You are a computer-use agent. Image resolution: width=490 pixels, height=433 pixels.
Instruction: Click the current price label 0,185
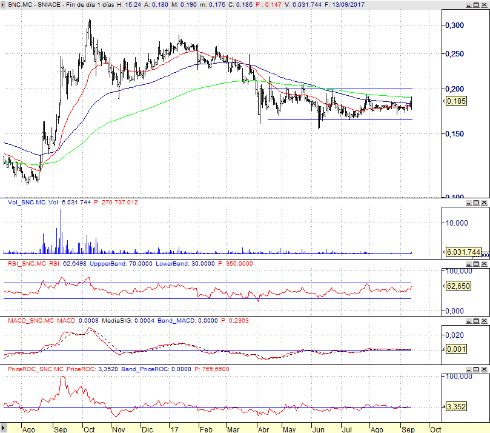pyautogui.click(x=456, y=102)
